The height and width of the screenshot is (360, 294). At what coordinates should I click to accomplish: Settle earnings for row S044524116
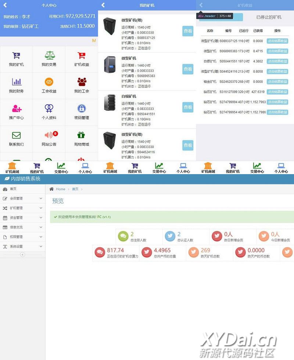[277, 71]
